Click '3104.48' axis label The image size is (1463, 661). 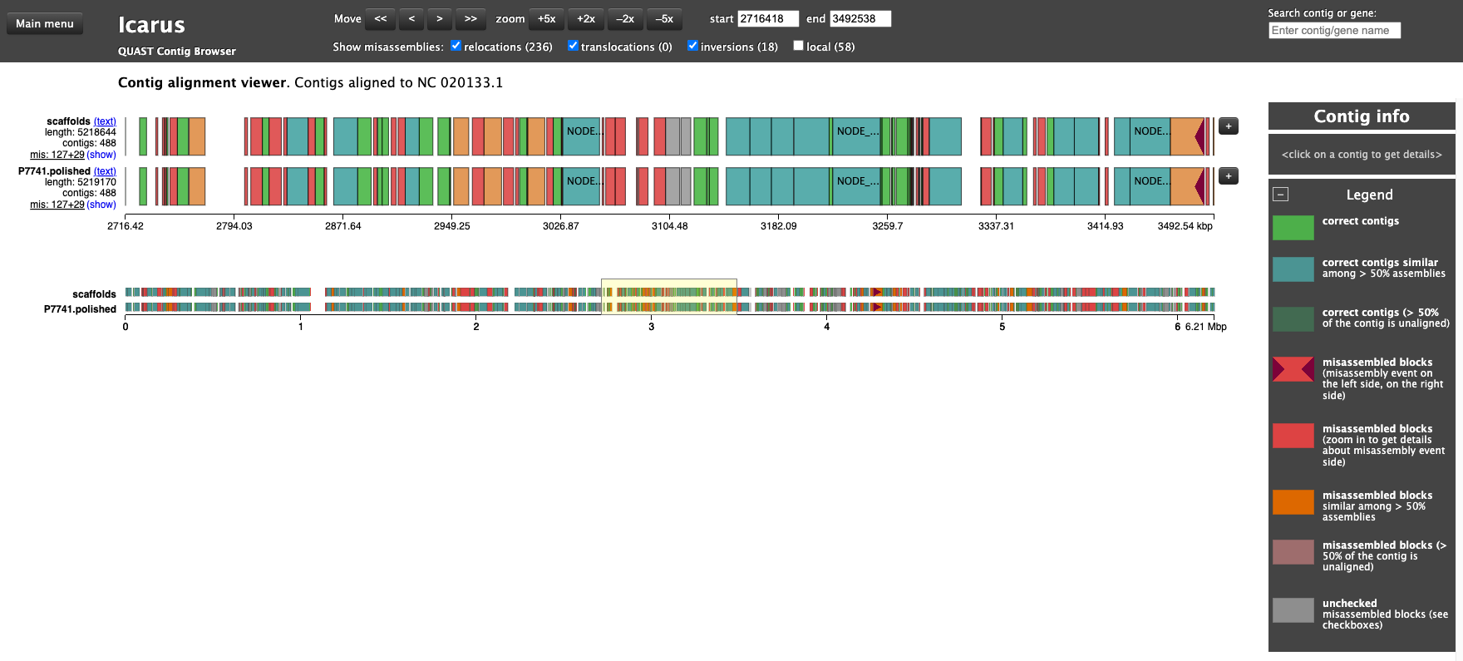coord(669,226)
